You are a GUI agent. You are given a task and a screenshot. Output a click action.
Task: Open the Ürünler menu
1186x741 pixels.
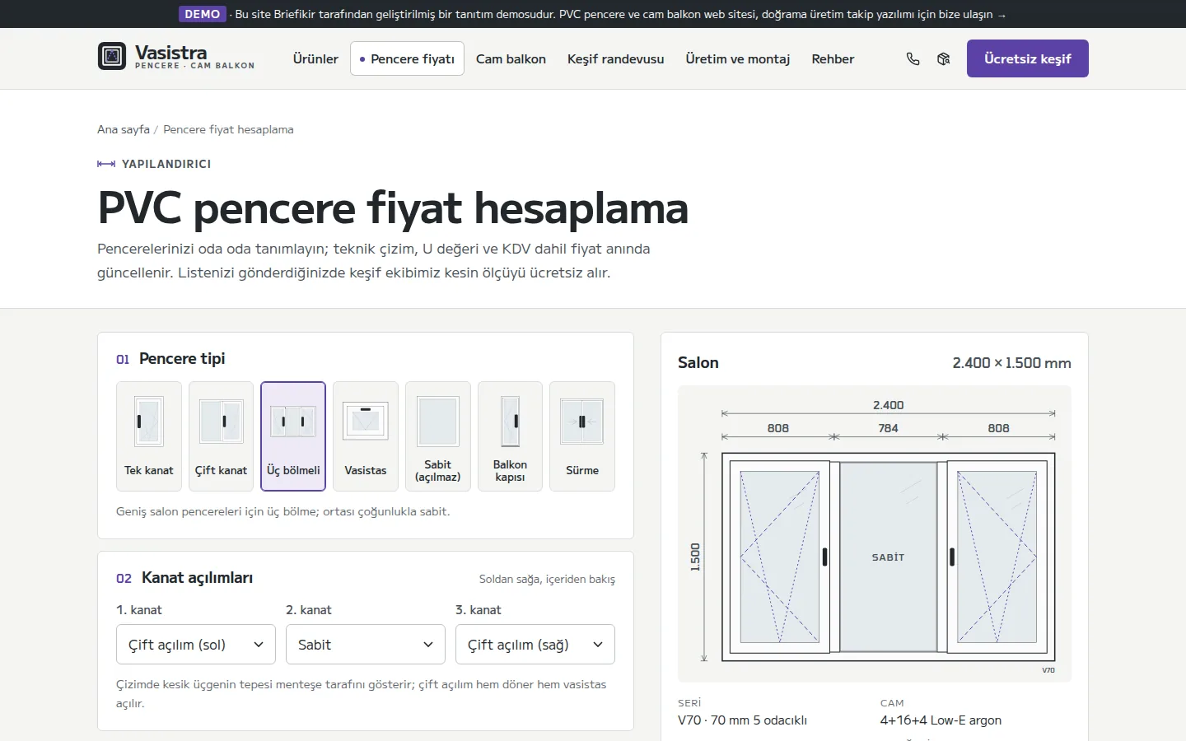click(315, 58)
